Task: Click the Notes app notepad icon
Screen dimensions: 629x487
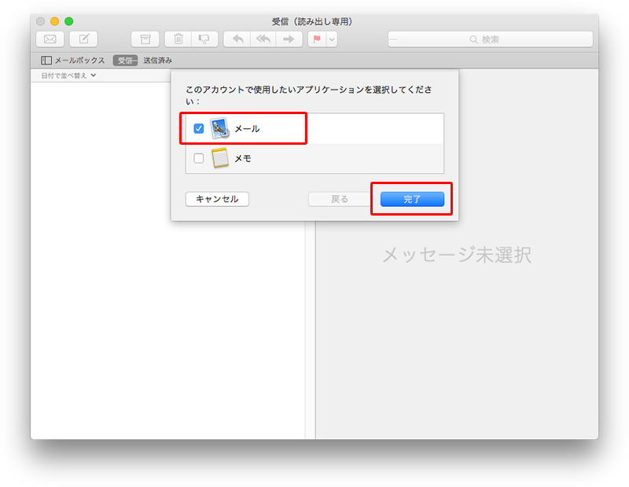Action: point(220,158)
